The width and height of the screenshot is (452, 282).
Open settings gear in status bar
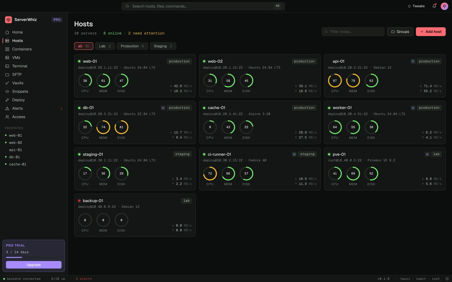(x=447, y=279)
